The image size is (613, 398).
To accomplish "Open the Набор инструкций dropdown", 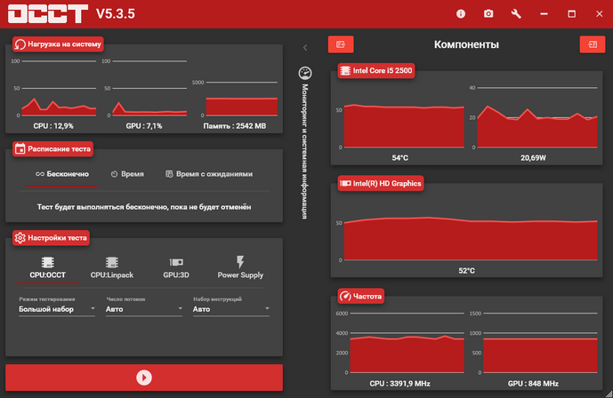I will [231, 309].
